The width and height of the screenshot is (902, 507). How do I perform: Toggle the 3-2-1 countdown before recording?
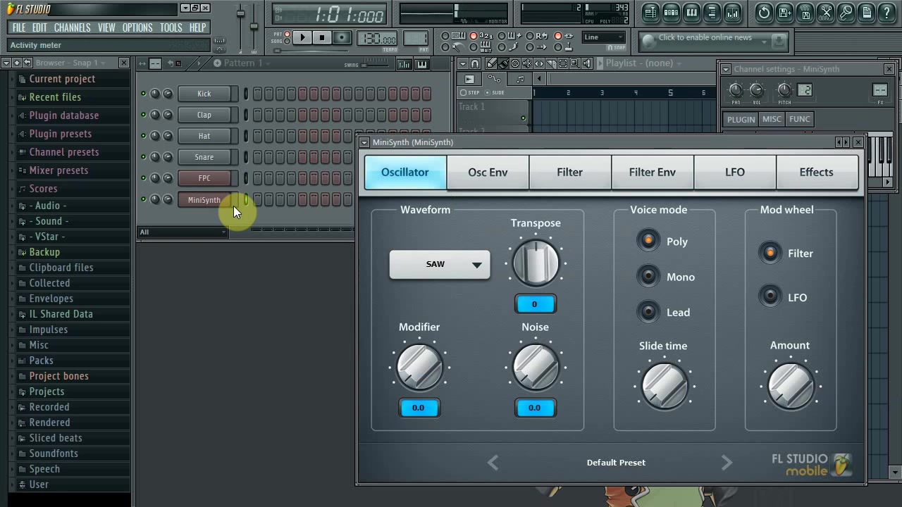(x=474, y=35)
